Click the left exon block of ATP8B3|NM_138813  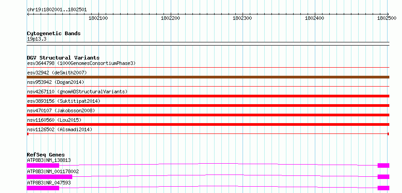[43, 165]
